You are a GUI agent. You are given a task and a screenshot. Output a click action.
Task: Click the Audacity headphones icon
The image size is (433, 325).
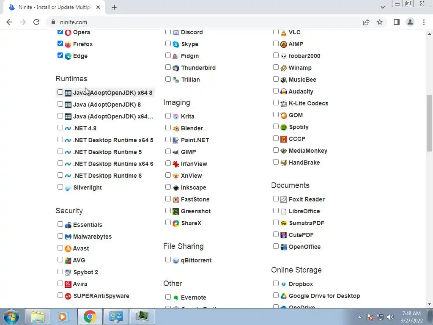click(x=284, y=91)
